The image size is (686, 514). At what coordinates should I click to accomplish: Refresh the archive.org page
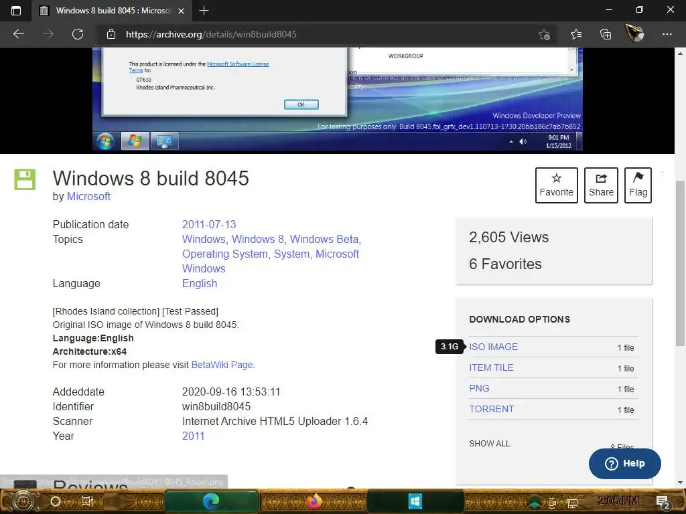point(78,34)
